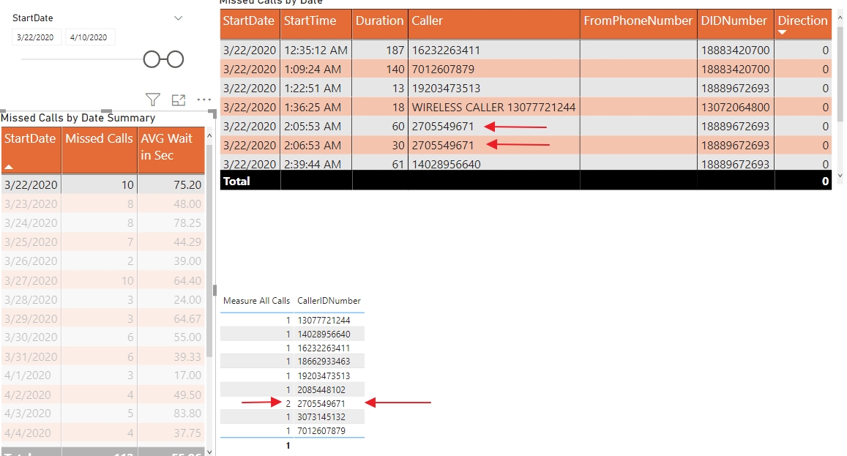Click the 12:35:12 AM start time cell
The image size is (847, 456).
(316, 51)
